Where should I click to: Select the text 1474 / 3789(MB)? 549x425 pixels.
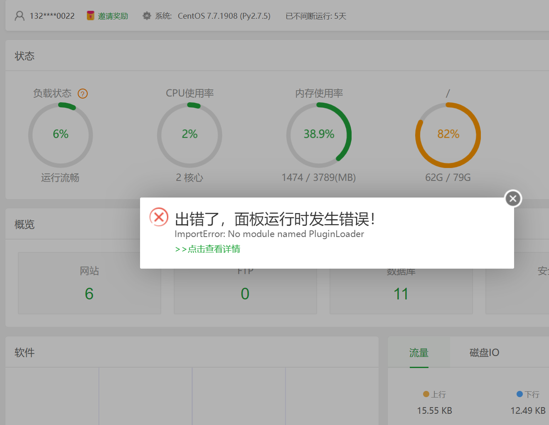[x=319, y=178]
